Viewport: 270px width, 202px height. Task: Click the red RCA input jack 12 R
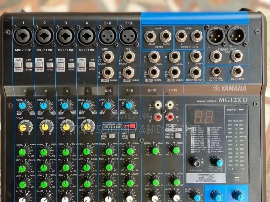click(x=170, y=117)
